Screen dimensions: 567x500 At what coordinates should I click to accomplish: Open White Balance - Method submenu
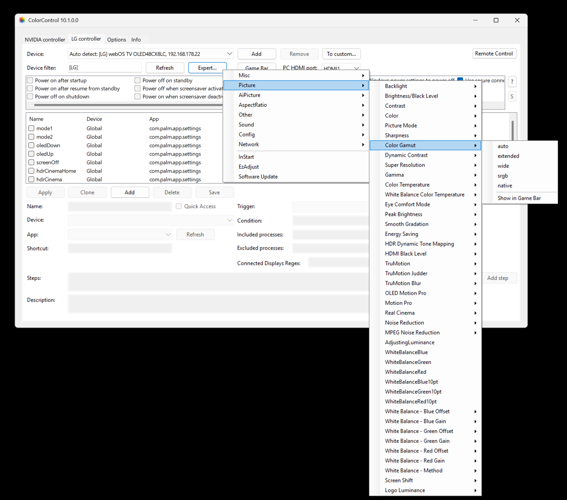click(425, 470)
